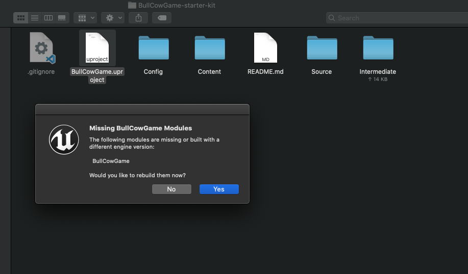
Task: Open the group-by arrangement dropdown
Action: (85, 18)
